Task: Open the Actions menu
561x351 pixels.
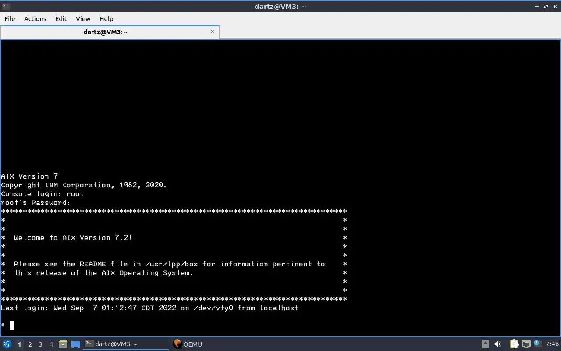Action: pos(35,18)
